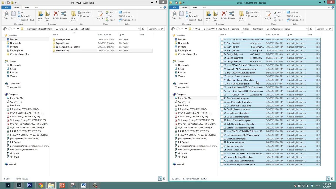This screenshot has height=189, width=336.
Task: Expand address bar history in right window
Action: tap(307, 29)
